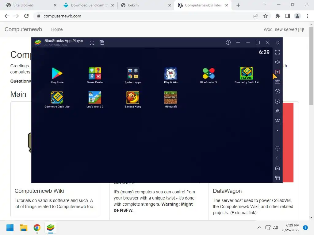
Task: Bookmark this page with star
Action: tap(266, 16)
